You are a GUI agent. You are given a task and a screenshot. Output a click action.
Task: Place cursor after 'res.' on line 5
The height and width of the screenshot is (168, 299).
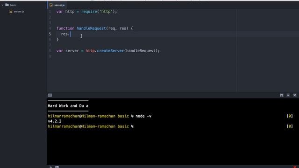click(71, 34)
